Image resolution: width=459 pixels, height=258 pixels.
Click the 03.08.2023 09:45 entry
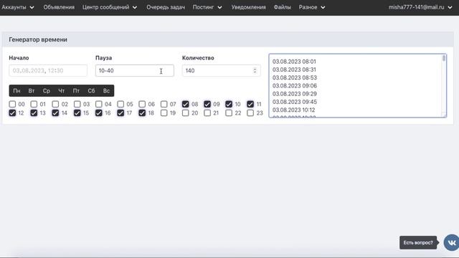(x=295, y=102)
